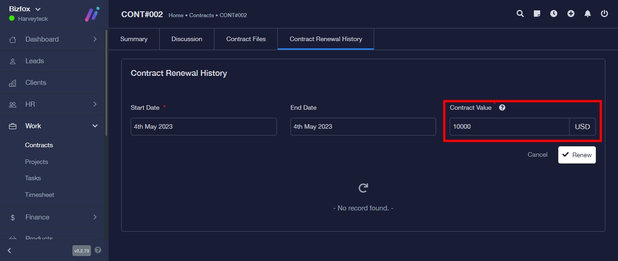Switch to the Summary tab
The width and height of the screenshot is (618, 261).
[x=134, y=39]
